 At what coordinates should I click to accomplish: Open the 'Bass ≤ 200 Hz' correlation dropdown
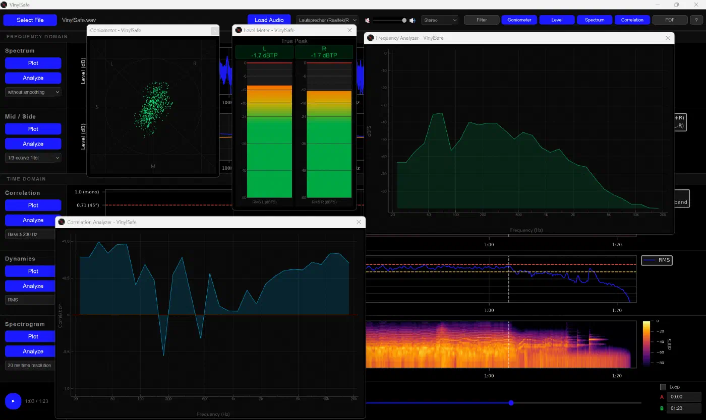30,234
